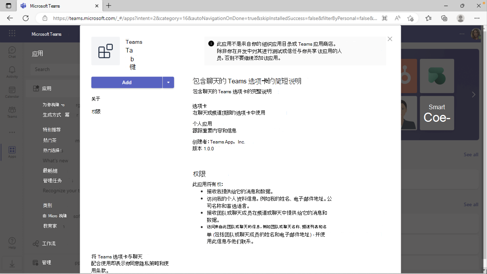Open the app launcher waffle icon

[12, 33]
